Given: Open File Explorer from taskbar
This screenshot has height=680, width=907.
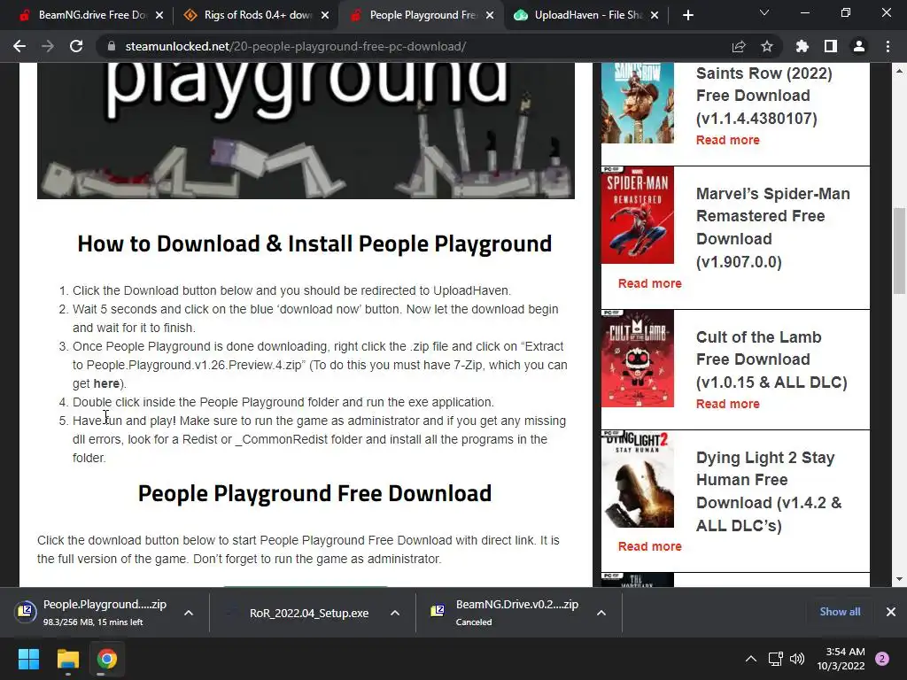Looking at the screenshot, I should (x=67, y=659).
